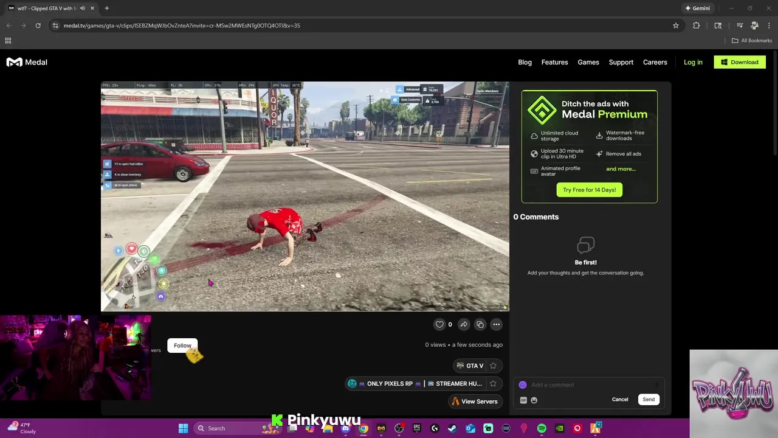Click the Windows taskbar Search box
778x438 pixels.
click(x=237, y=428)
